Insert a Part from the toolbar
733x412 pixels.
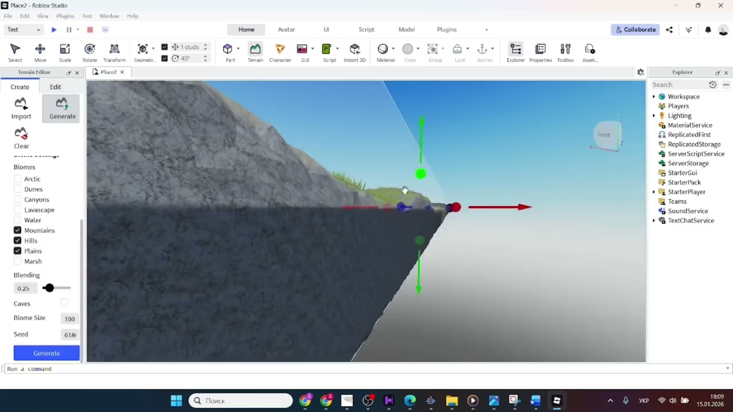click(x=228, y=52)
